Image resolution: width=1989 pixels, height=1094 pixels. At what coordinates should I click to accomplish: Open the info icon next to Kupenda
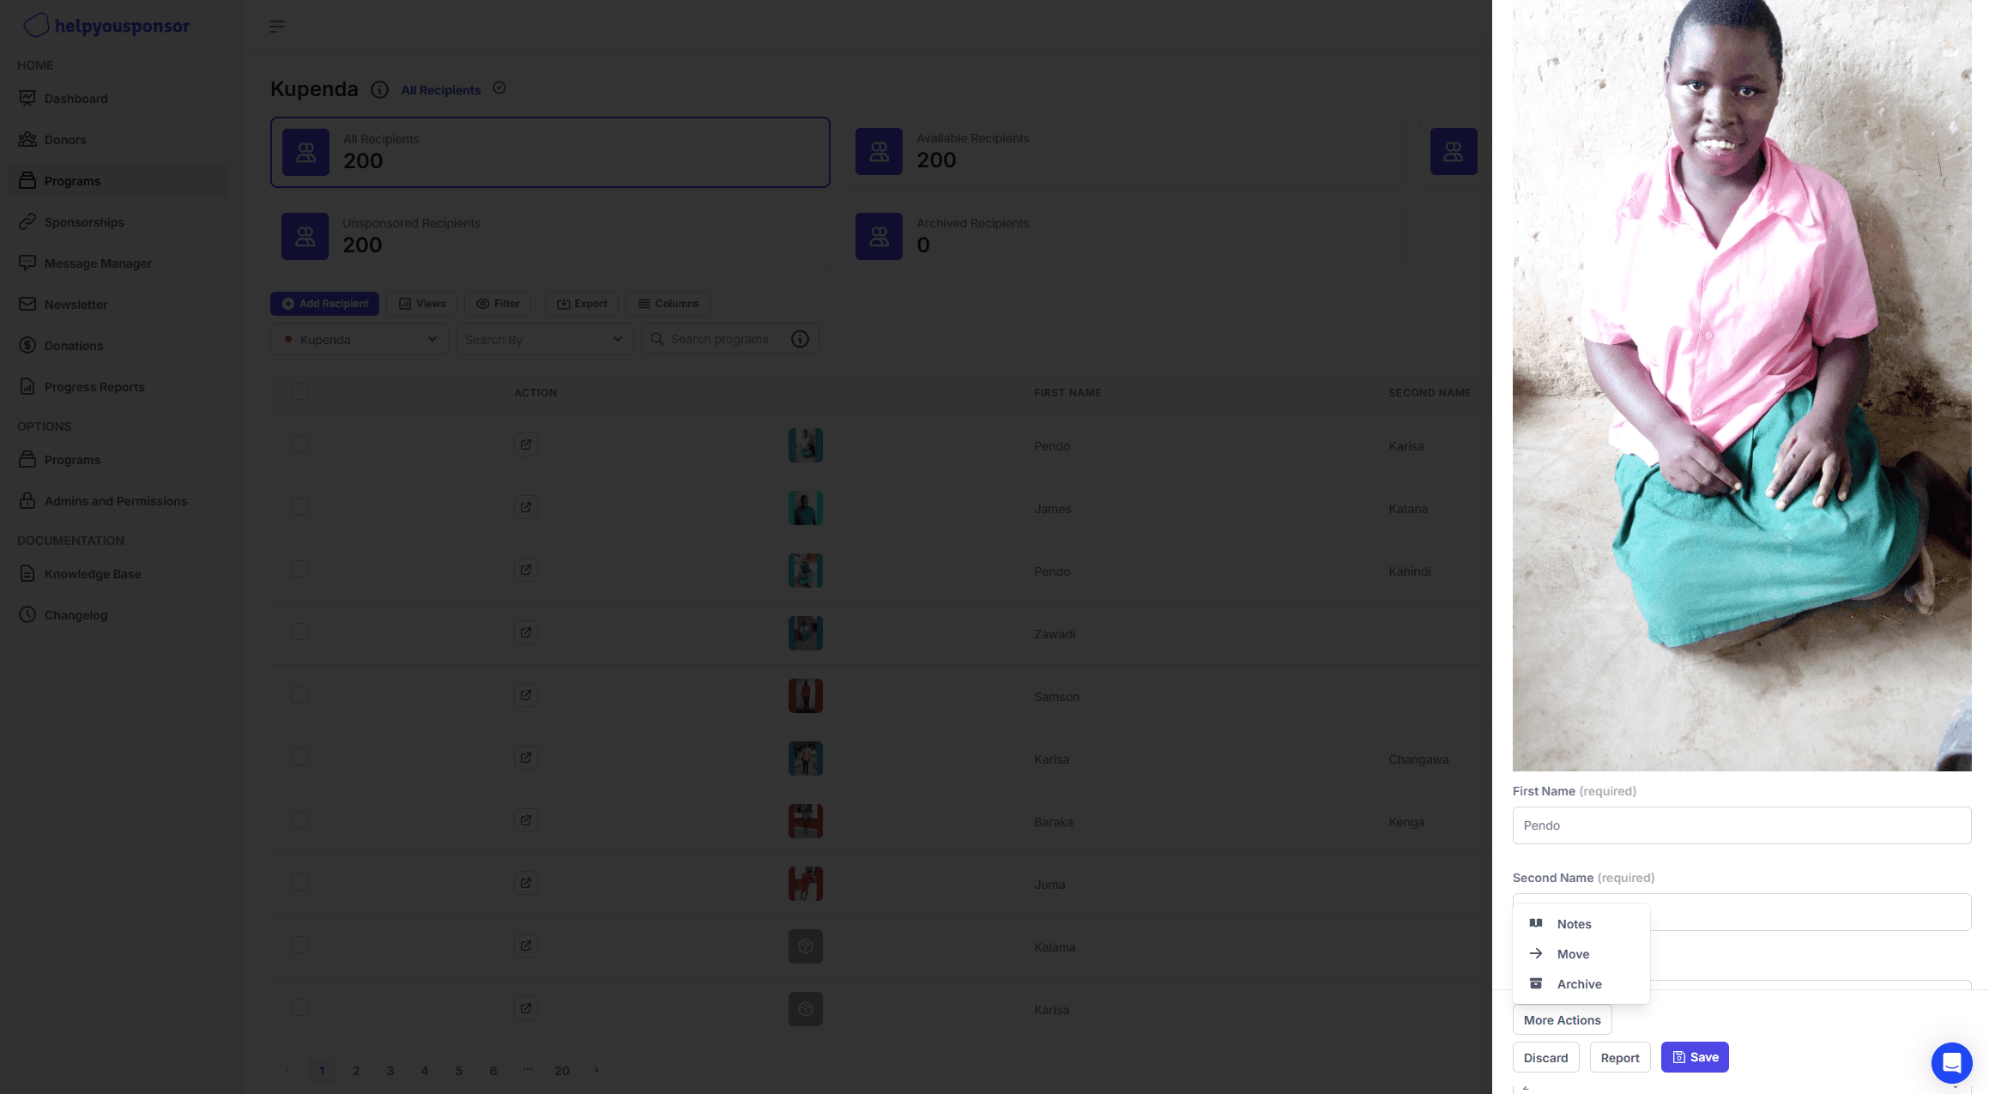tap(379, 89)
